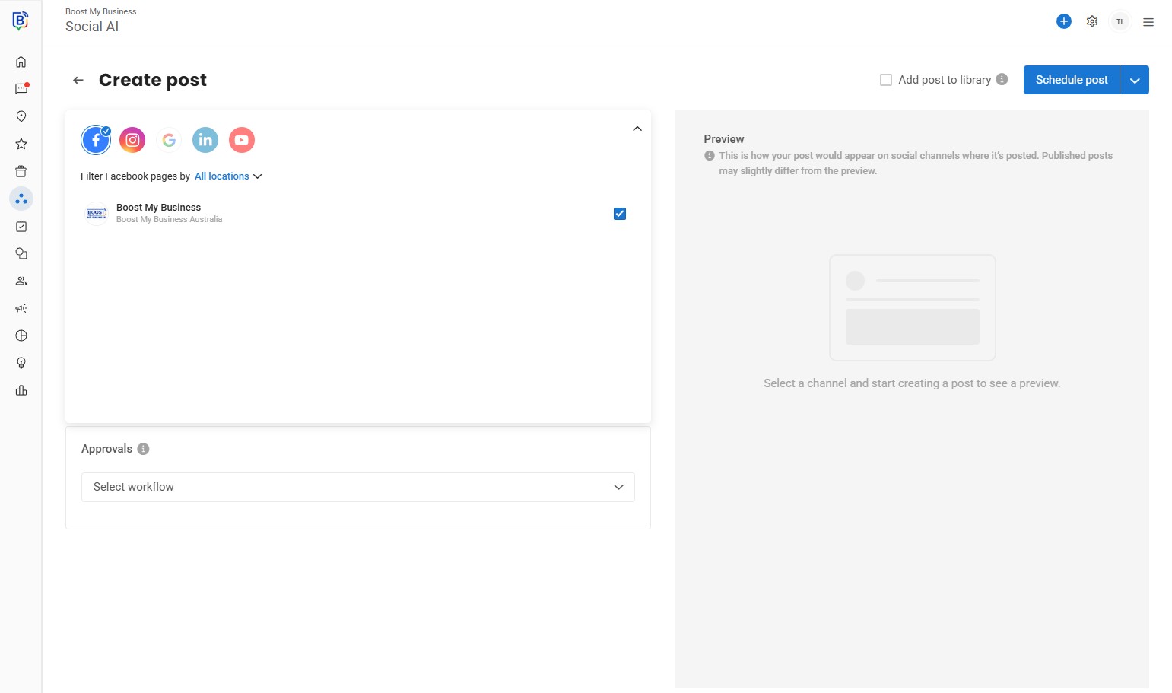The height and width of the screenshot is (693, 1172).
Task: Click the settings gear icon
Action: [x=1092, y=21]
